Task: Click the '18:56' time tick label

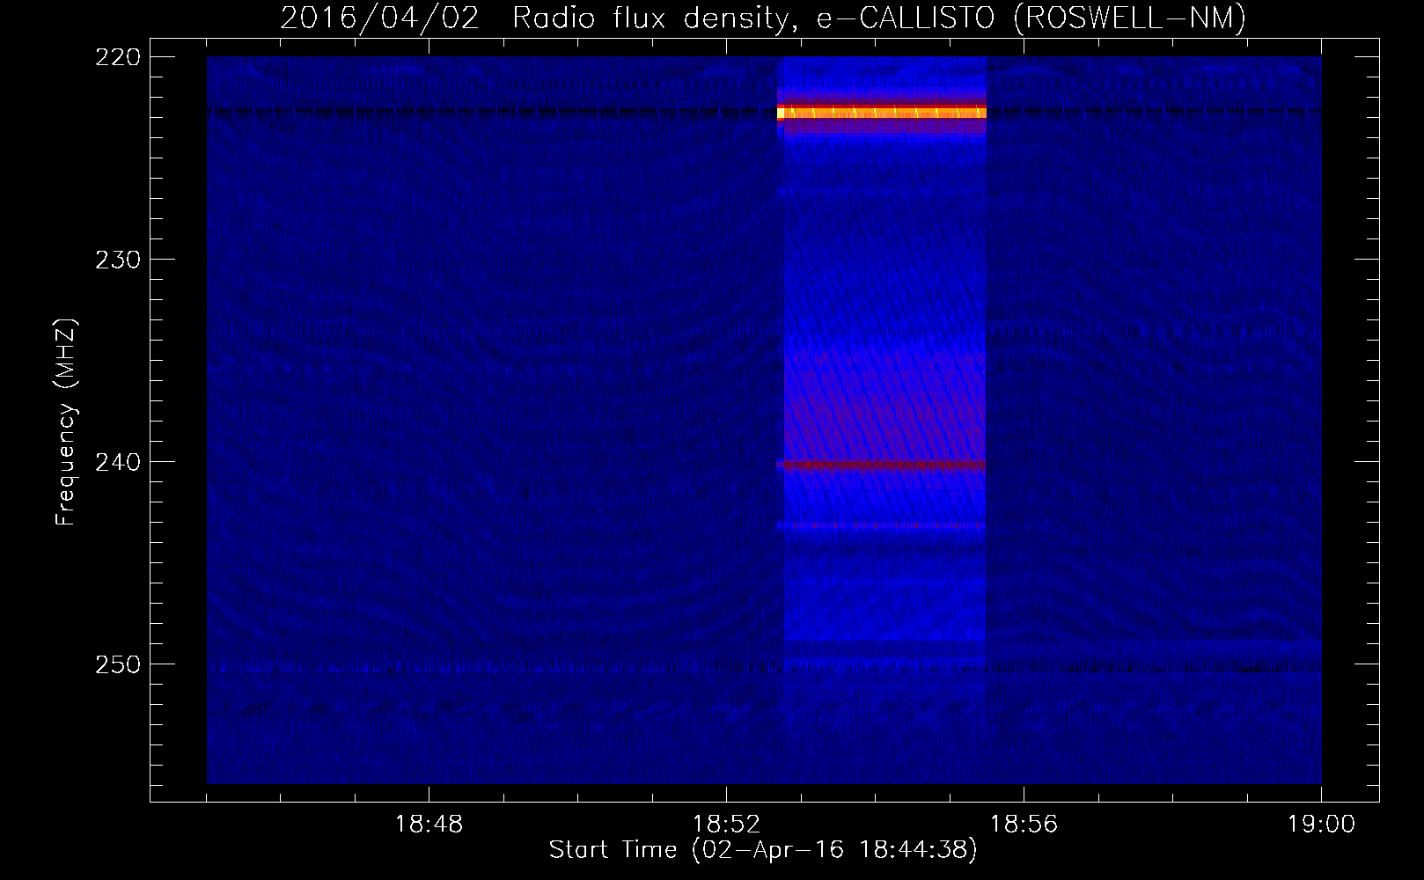Action: click(x=1024, y=825)
